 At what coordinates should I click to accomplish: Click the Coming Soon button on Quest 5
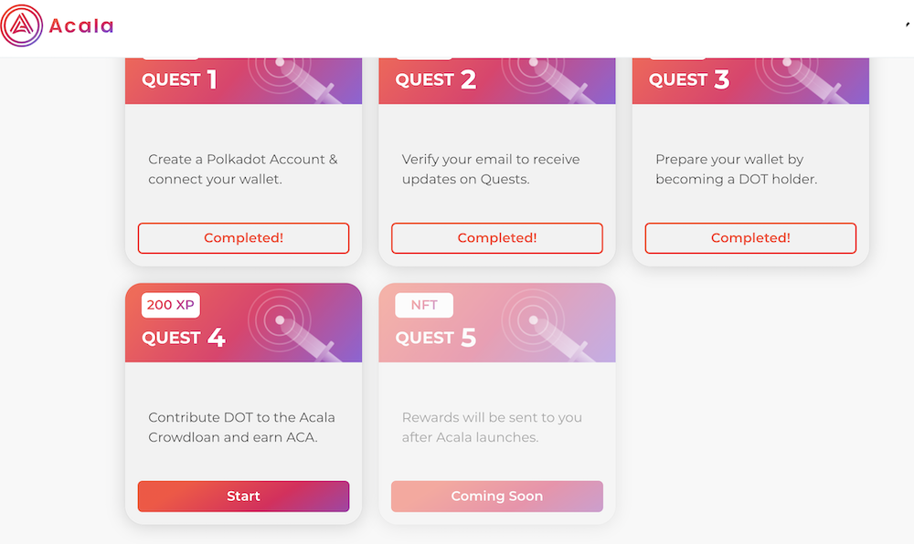pyautogui.click(x=497, y=497)
